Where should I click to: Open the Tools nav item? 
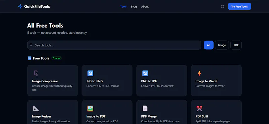pos(123,7)
